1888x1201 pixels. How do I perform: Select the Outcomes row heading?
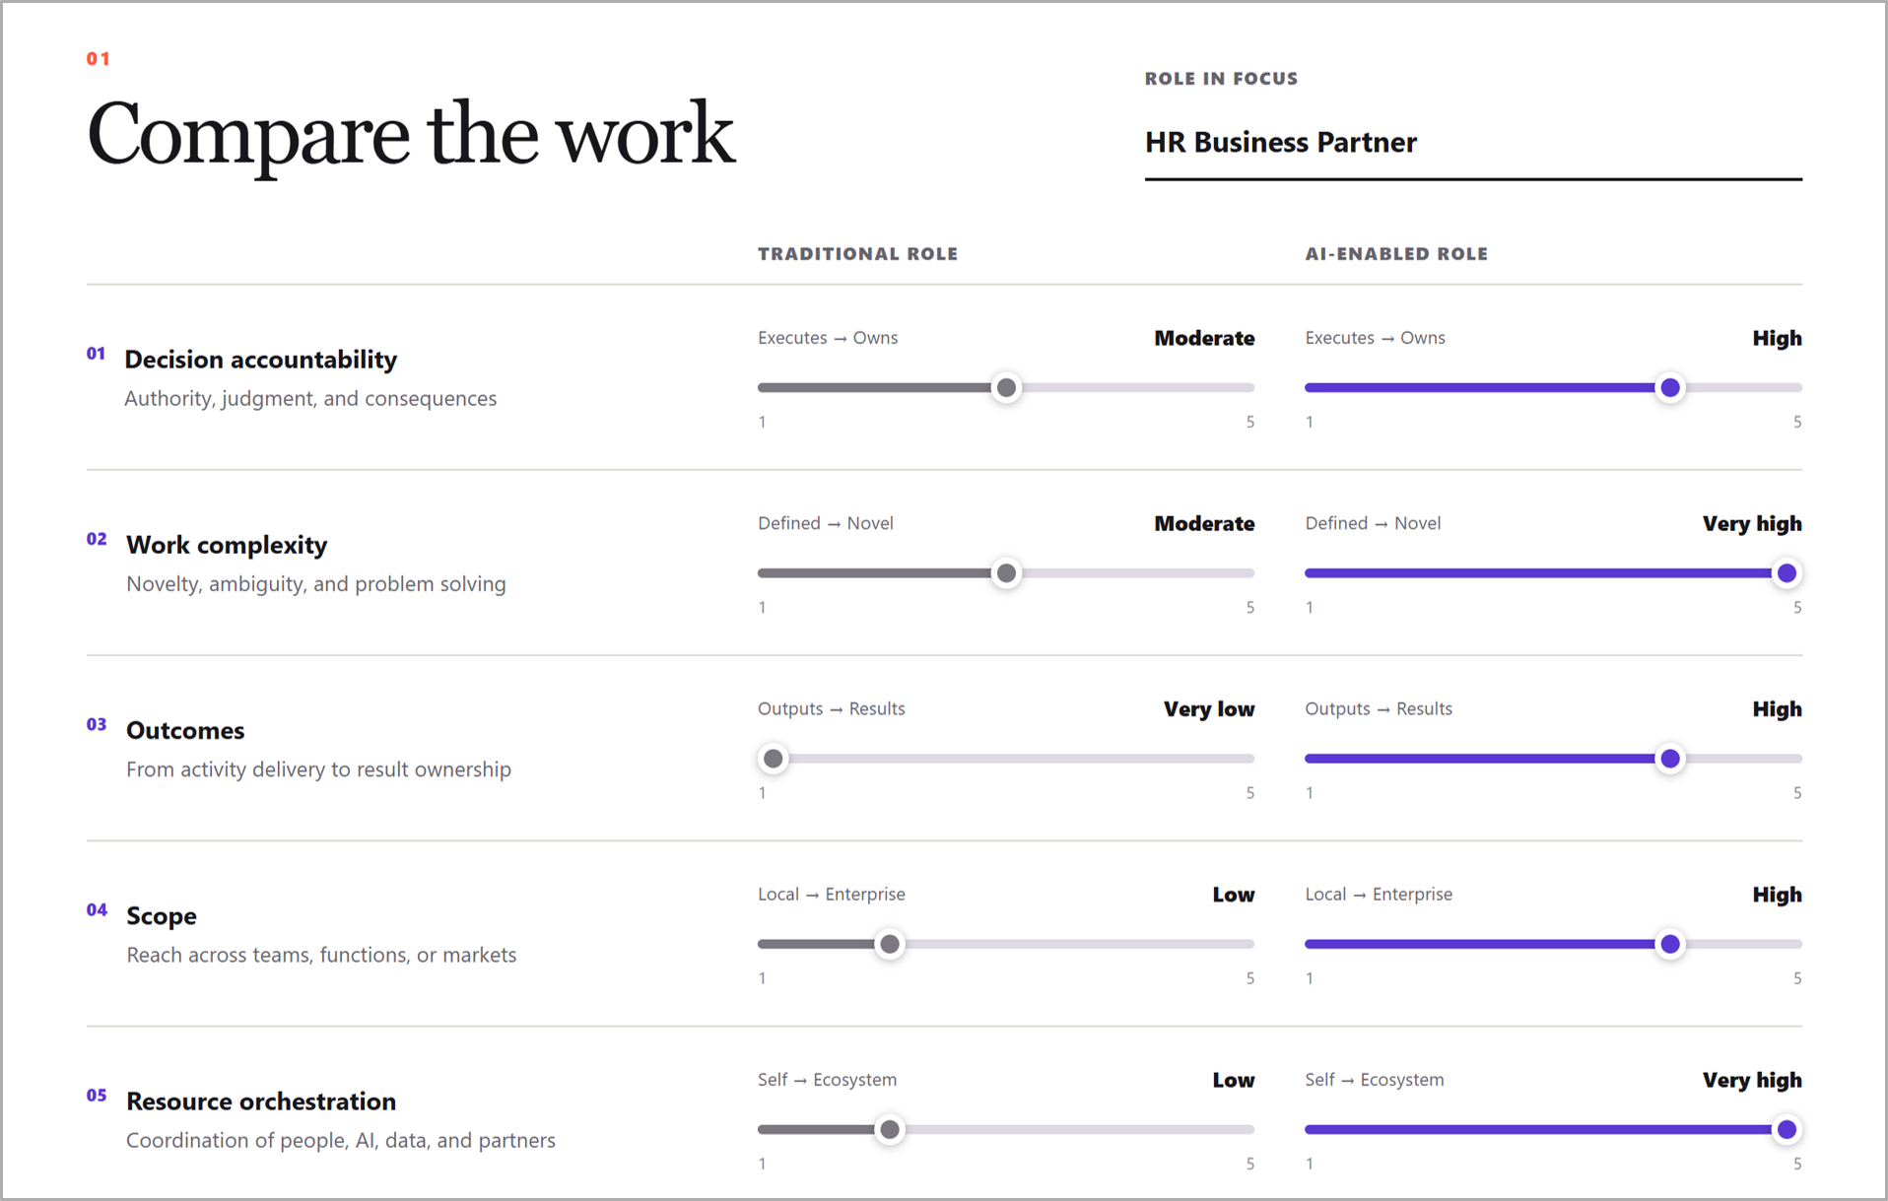[x=185, y=730]
